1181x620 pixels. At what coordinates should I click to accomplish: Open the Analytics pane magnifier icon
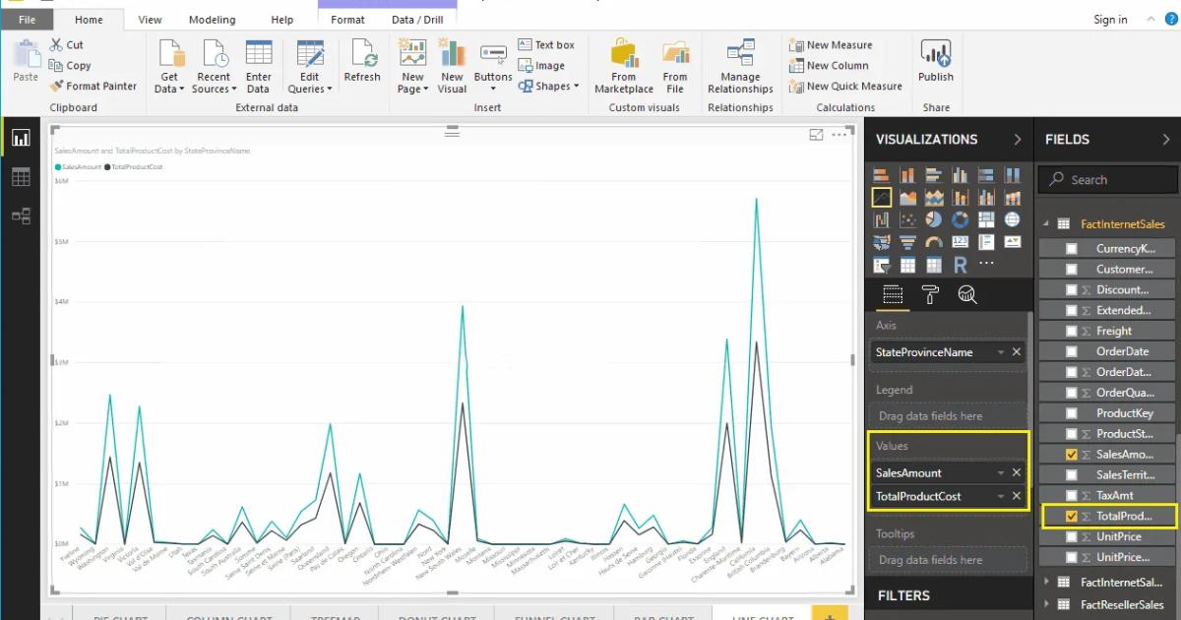[x=967, y=294]
